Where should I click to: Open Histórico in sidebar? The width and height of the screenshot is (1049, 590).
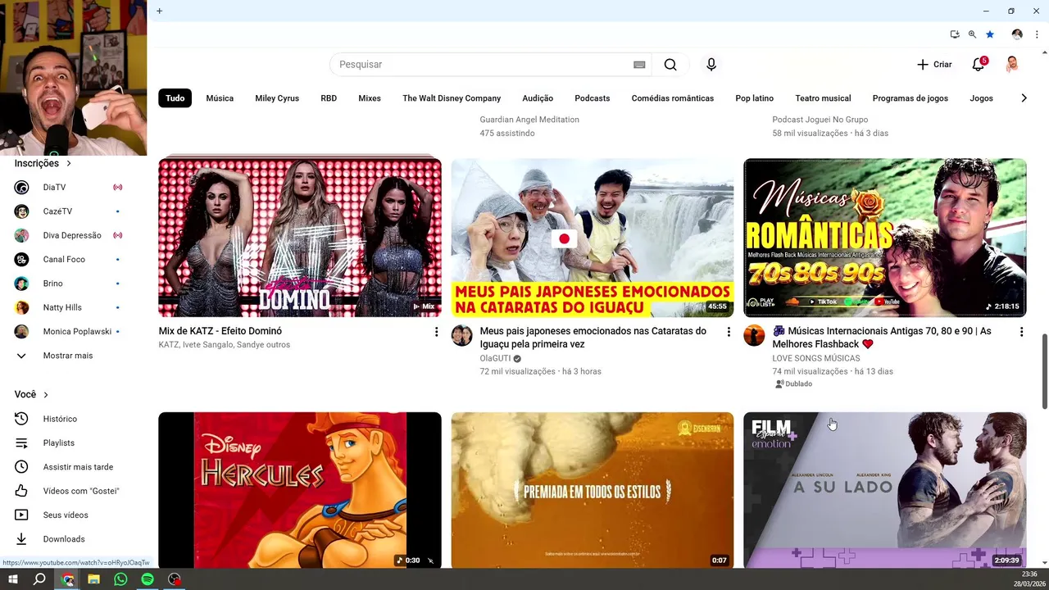click(x=67, y=419)
